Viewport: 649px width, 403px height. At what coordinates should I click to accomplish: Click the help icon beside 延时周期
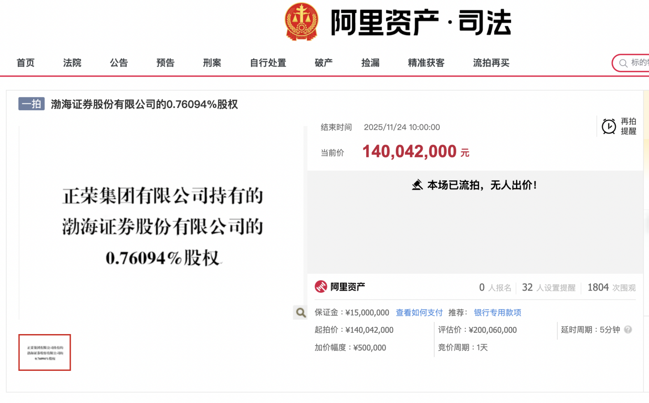coord(628,330)
